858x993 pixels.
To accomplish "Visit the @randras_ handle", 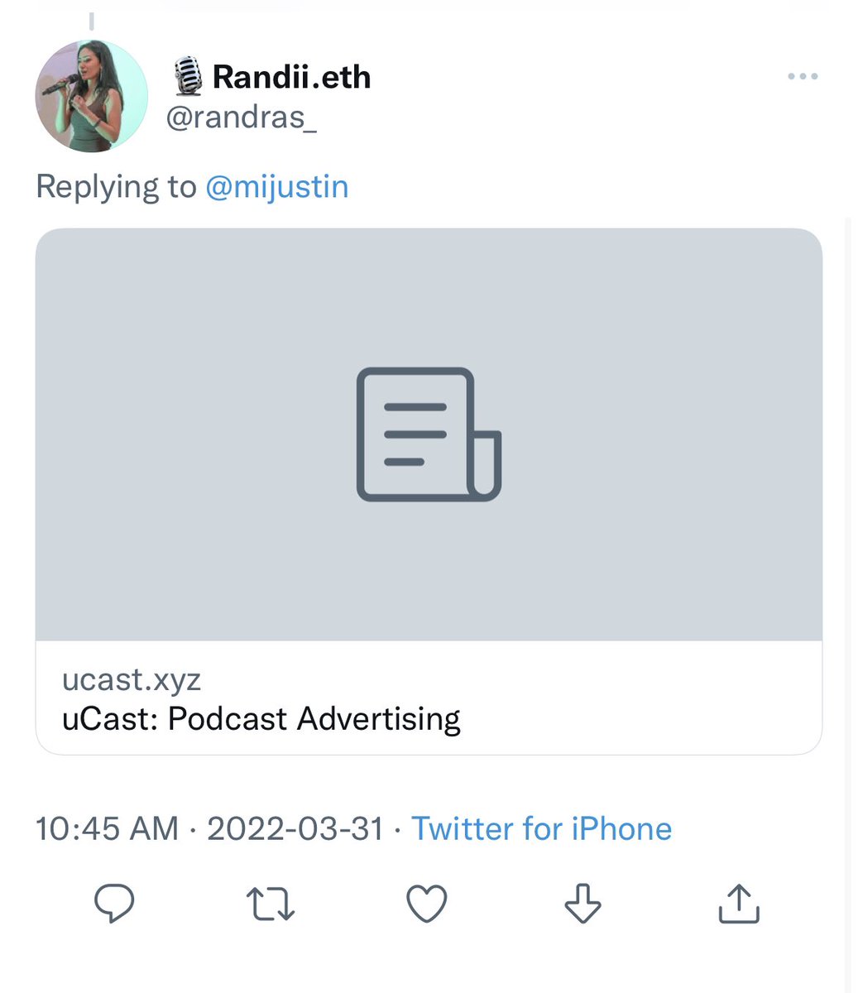I will point(242,118).
